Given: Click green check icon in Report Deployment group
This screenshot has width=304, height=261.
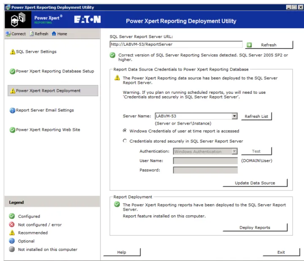Looking at the screenshot, I should tap(117, 204).
